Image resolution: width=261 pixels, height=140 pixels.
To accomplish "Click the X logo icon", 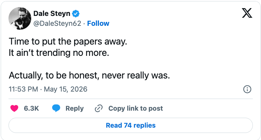I will (247, 13).
